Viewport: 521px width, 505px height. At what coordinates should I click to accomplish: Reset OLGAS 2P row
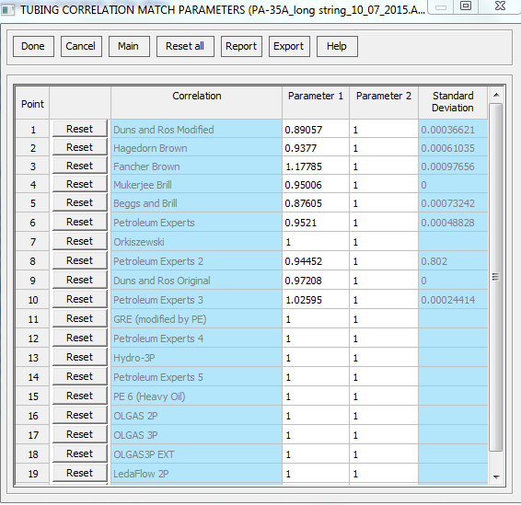coord(80,415)
